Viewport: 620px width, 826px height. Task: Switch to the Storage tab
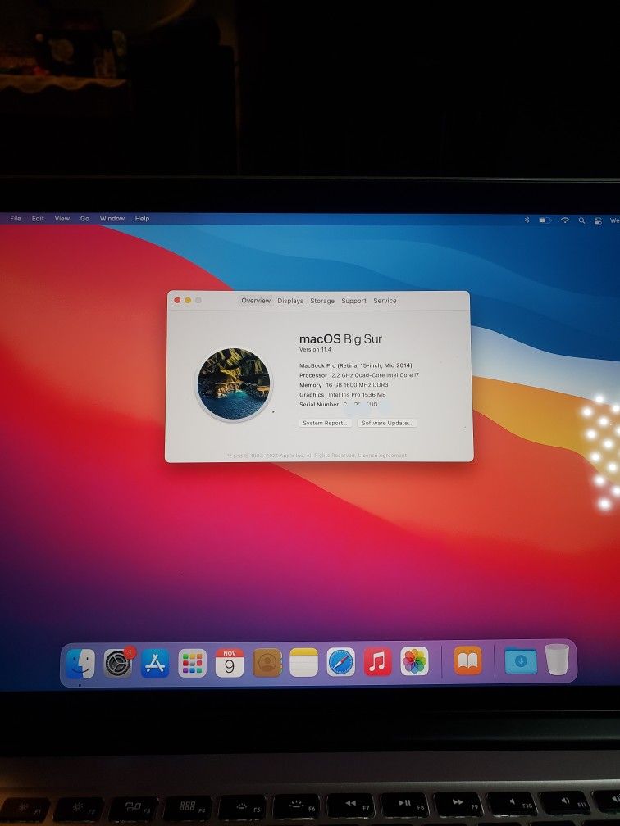coord(322,301)
